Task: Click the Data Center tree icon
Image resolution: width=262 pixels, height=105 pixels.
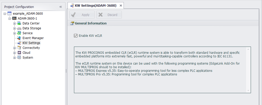Action: pyautogui.click(x=19, y=23)
